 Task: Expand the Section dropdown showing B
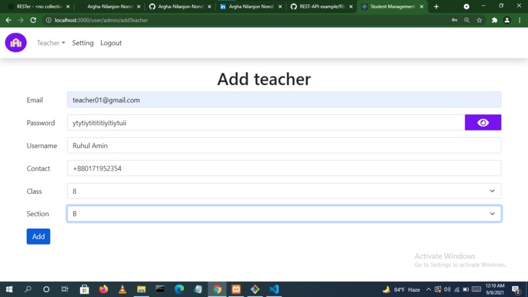284,214
